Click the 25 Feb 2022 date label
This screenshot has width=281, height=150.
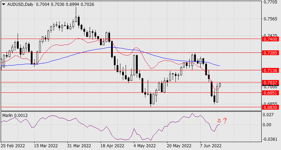pyautogui.click(x=13, y=146)
